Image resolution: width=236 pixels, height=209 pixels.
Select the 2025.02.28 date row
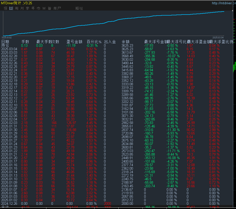pos(9,56)
